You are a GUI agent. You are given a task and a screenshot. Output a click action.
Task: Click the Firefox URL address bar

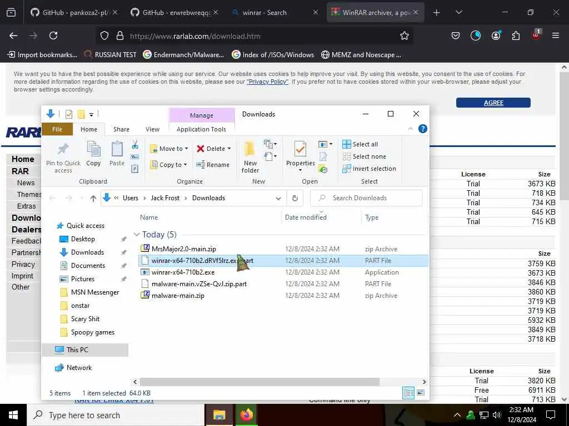coord(254,36)
